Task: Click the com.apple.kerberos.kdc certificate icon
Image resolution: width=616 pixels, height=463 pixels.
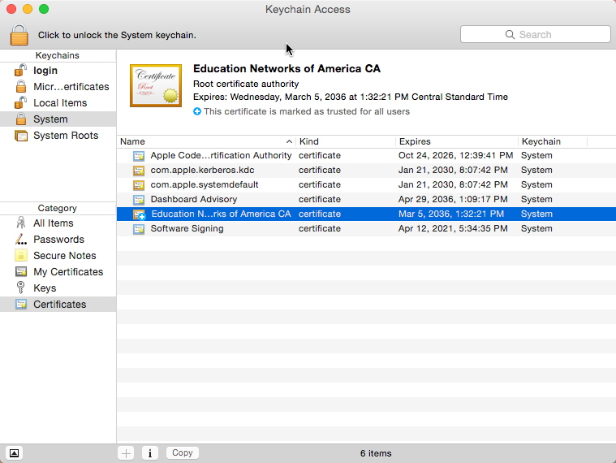Action: tap(139, 171)
